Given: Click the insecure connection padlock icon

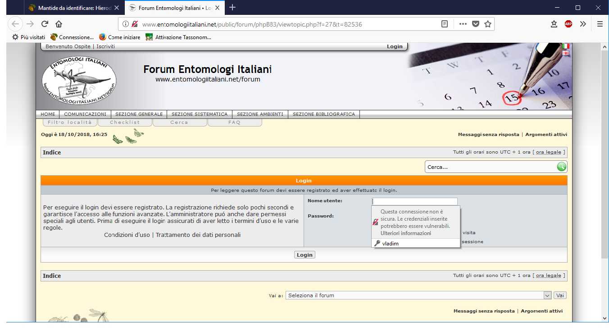Looking at the screenshot, I should pos(135,24).
